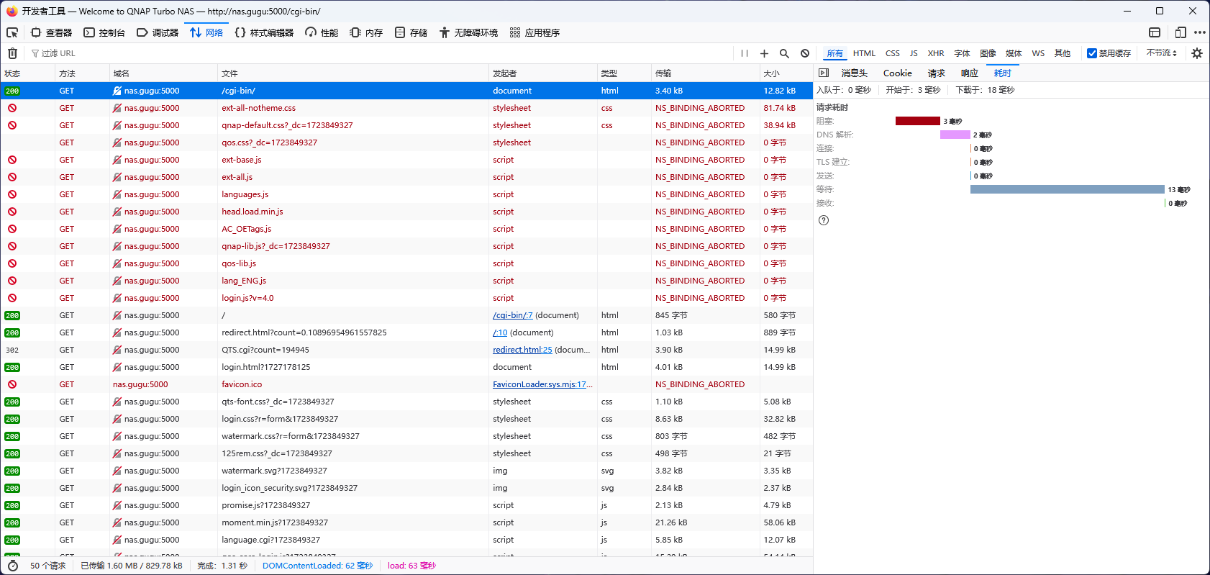Viewport: 1210px width, 575px height.
Task: Filter requests by XHR
Action: (x=936, y=53)
